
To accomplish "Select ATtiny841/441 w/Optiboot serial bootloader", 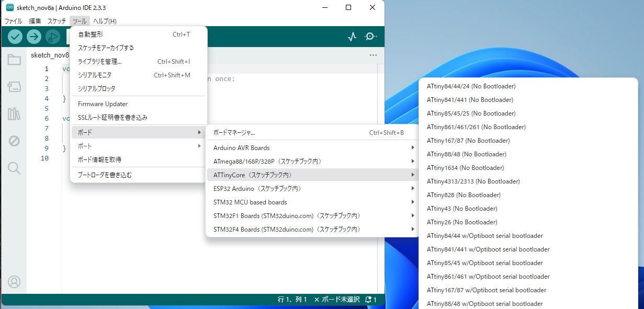I will [x=528, y=249].
